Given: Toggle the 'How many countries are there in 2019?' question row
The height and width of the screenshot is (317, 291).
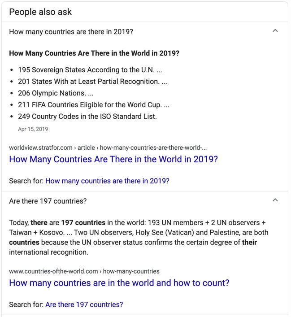Looking at the screenshot, I should pos(145,32).
